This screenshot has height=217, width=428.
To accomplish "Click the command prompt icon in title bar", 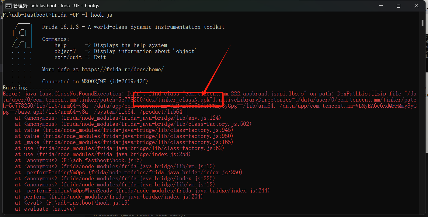I will click(9, 6).
